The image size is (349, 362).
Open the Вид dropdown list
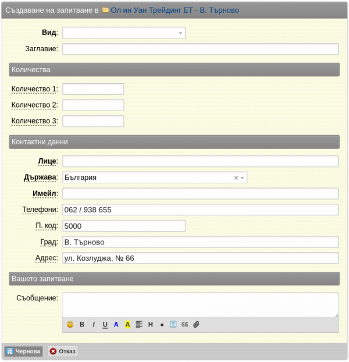[x=124, y=33]
